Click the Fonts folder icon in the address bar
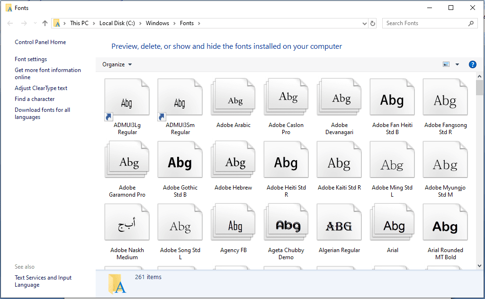This screenshot has height=299, width=485. [57, 23]
